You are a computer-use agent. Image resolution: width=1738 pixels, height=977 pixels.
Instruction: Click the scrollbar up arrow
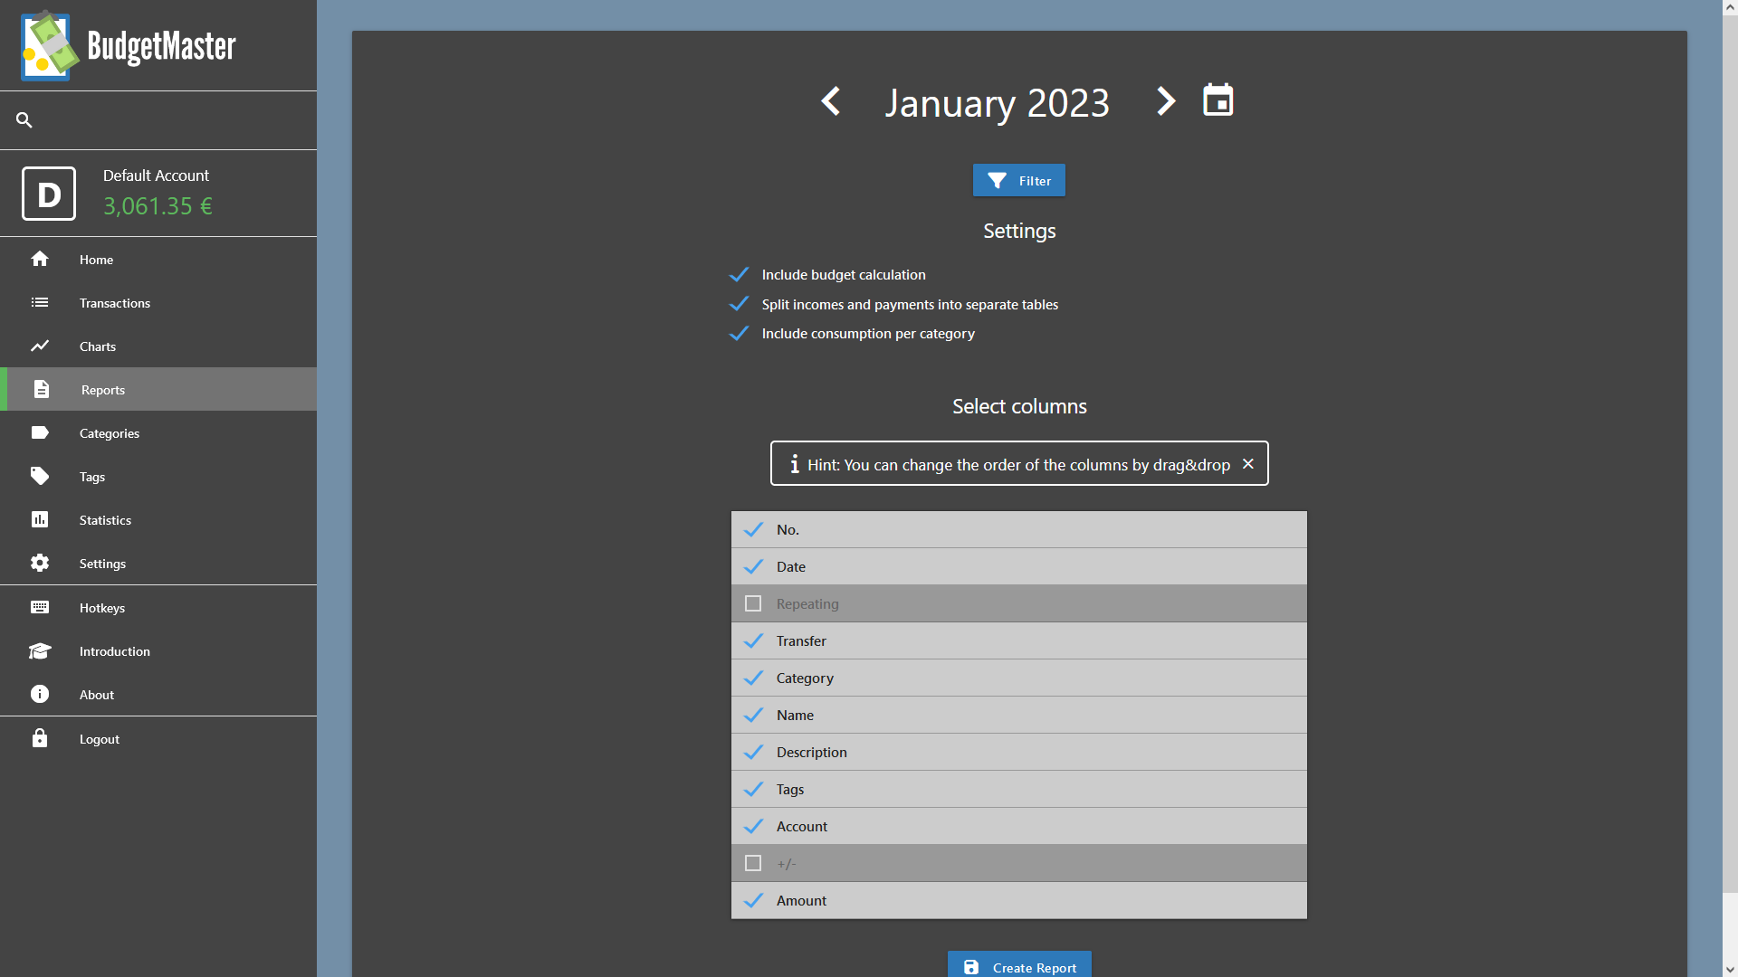point(1730,7)
